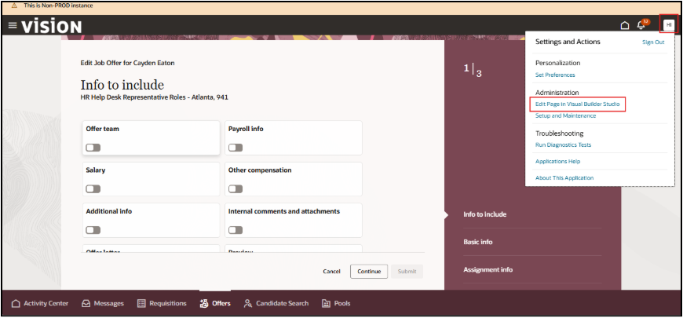The image size is (683, 318).
Task: Choose Edit Page in Visual Builder Studio
Action: [577, 104]
